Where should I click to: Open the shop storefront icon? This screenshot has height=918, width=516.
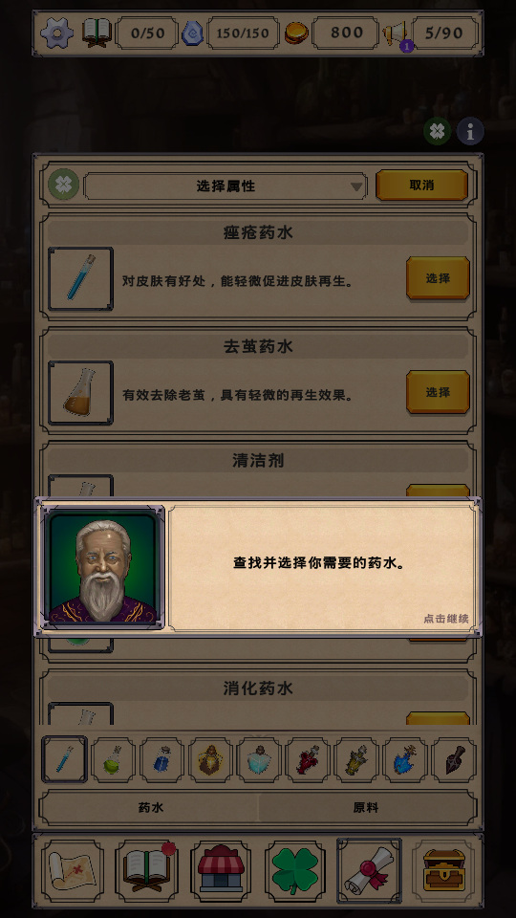pos(221,870)
